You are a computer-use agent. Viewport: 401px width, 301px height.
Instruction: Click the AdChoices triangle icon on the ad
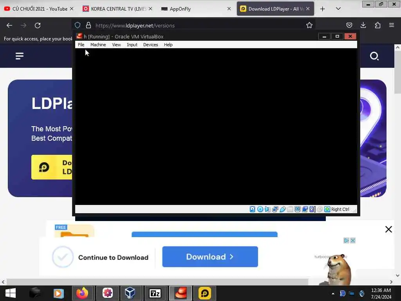[346, 241]
